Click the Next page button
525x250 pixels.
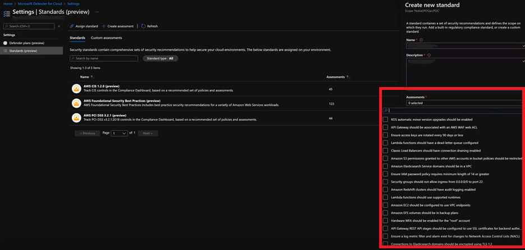(x=148, y=133)
